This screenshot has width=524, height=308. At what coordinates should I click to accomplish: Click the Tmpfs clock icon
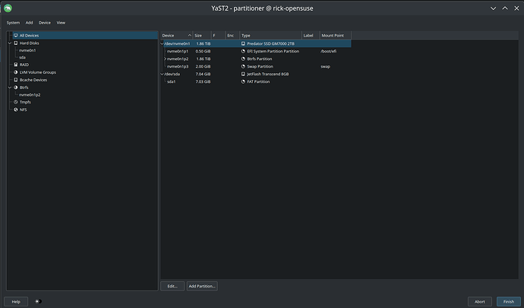tap(16, 102)
